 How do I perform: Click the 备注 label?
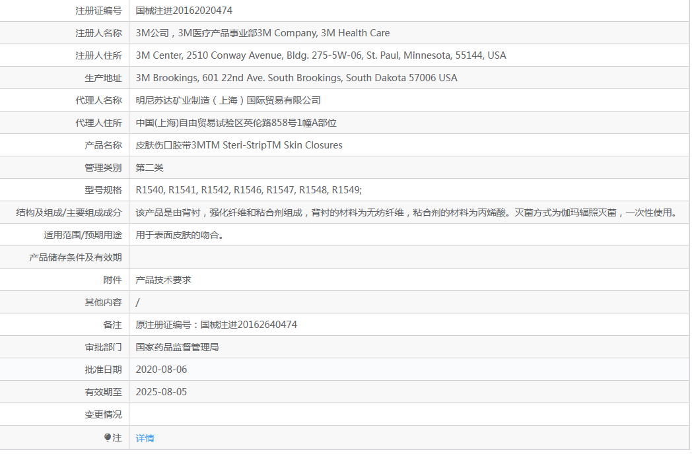tap(112, 325)
